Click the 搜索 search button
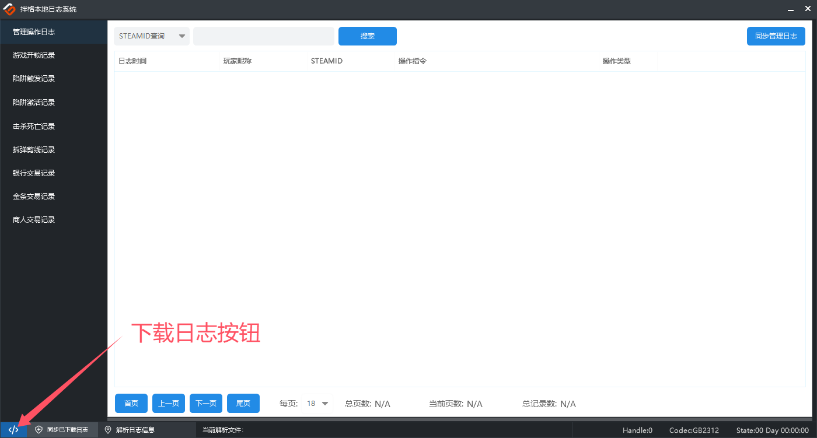The width and height of the screenshot is (817, 438). tap(367, 36)
